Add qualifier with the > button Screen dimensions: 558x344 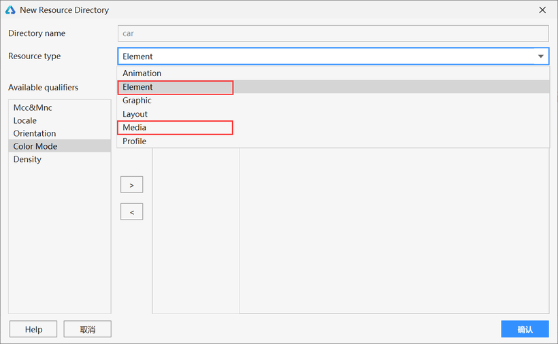click(131, 185)
